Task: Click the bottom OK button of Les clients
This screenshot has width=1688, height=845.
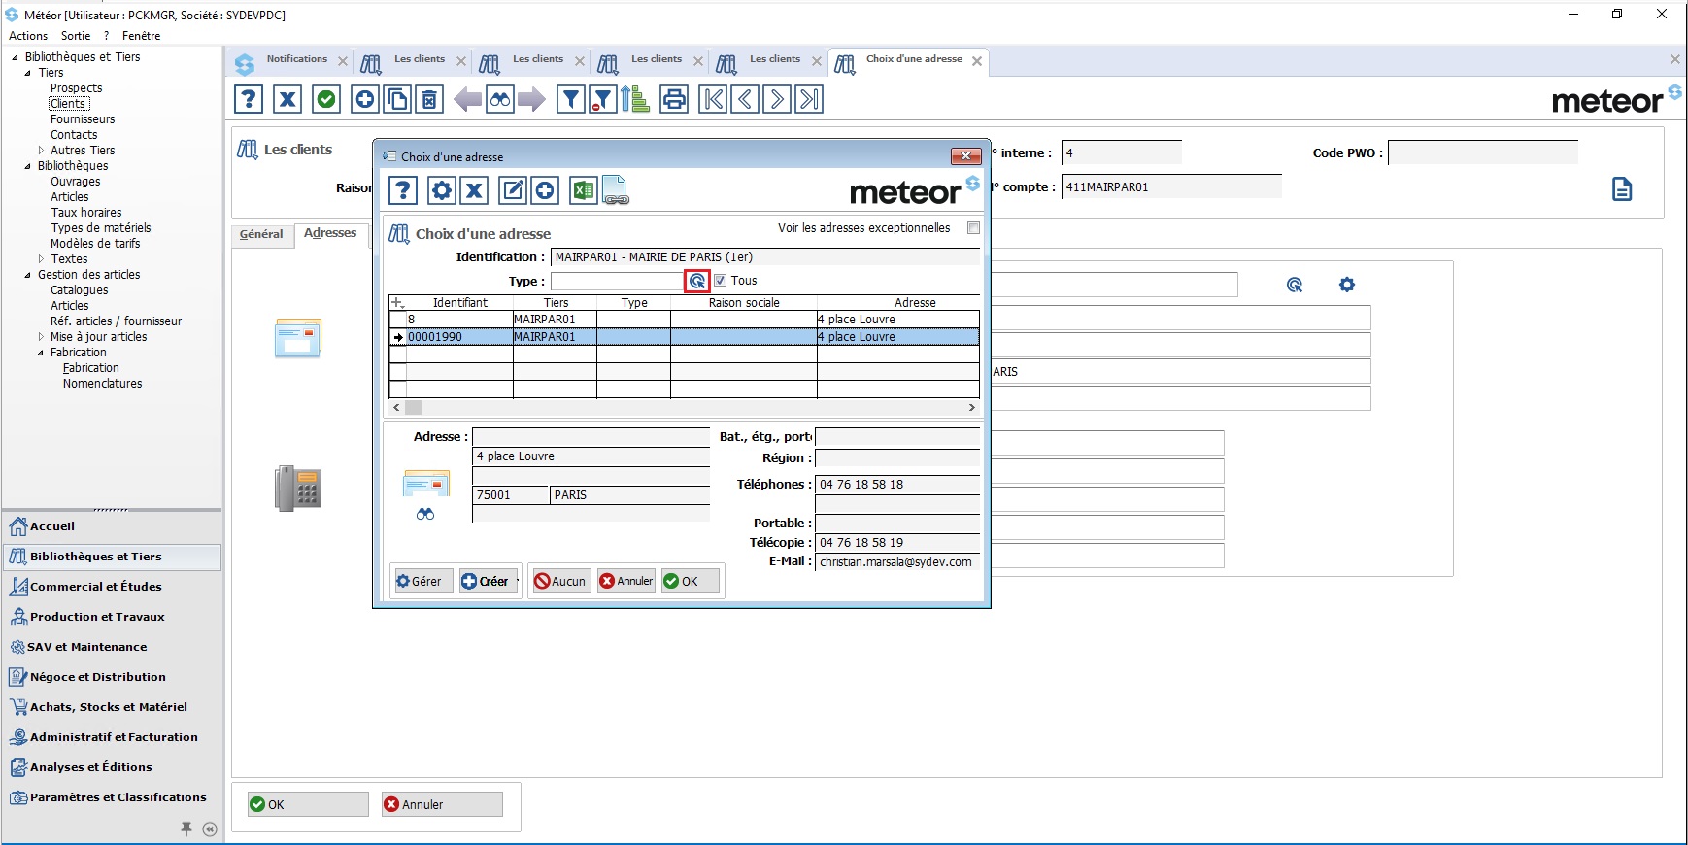Action: click(x=309, y=804)
